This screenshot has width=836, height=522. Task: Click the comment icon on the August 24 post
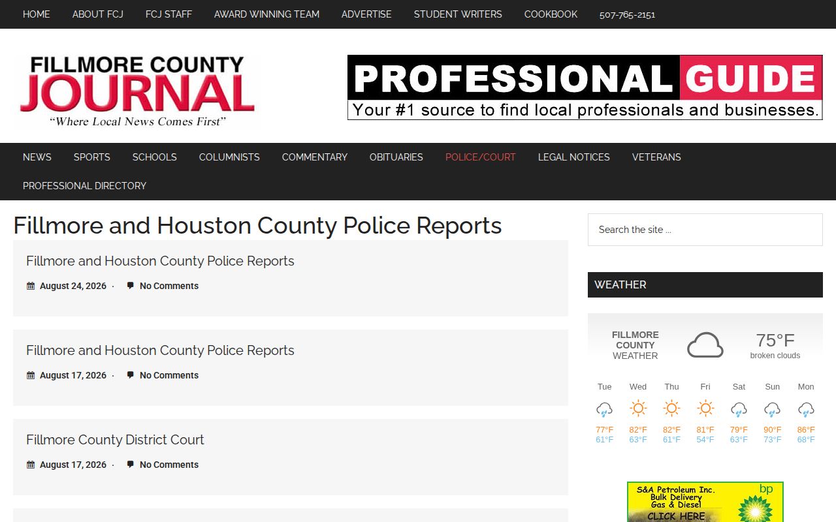click(131, 286)
